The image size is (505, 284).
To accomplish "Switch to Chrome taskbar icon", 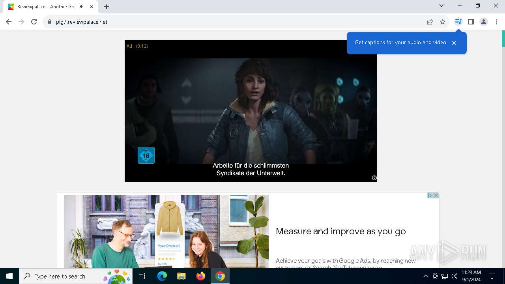I will (x=220, y=276).
